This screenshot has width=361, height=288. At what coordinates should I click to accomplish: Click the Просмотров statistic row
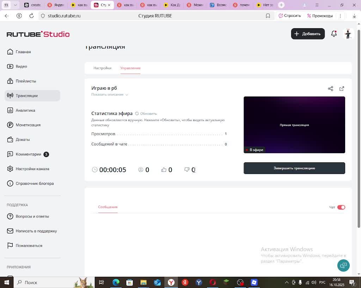click(x=159, y=134)
